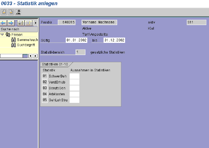Click the Gültig start date 01.01.2002
The width and height of the screenshot is (209, 148).
76,40
